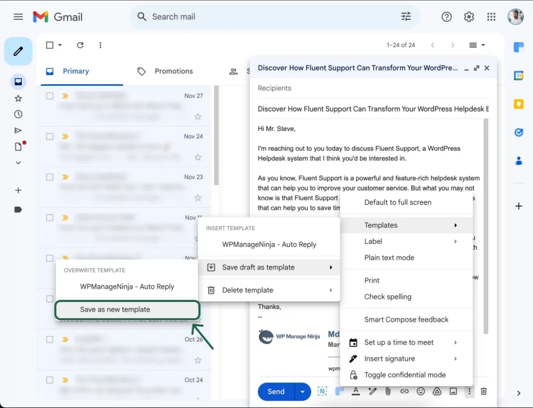Screen dimensions: 533x408
Task: Open the main menu hamburger icon
Action: tap(18, 17)
